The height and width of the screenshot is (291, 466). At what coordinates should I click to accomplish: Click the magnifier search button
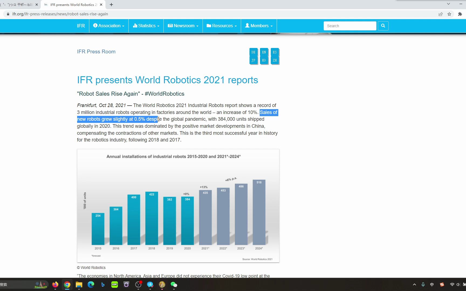[383, 26]
